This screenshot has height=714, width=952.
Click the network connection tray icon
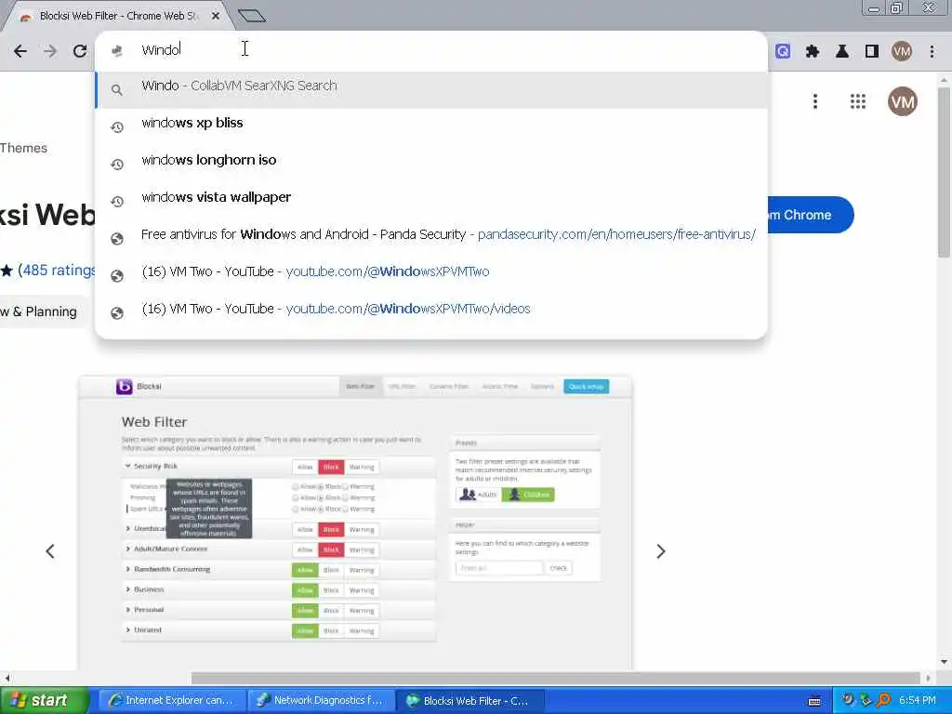[866, 700]
